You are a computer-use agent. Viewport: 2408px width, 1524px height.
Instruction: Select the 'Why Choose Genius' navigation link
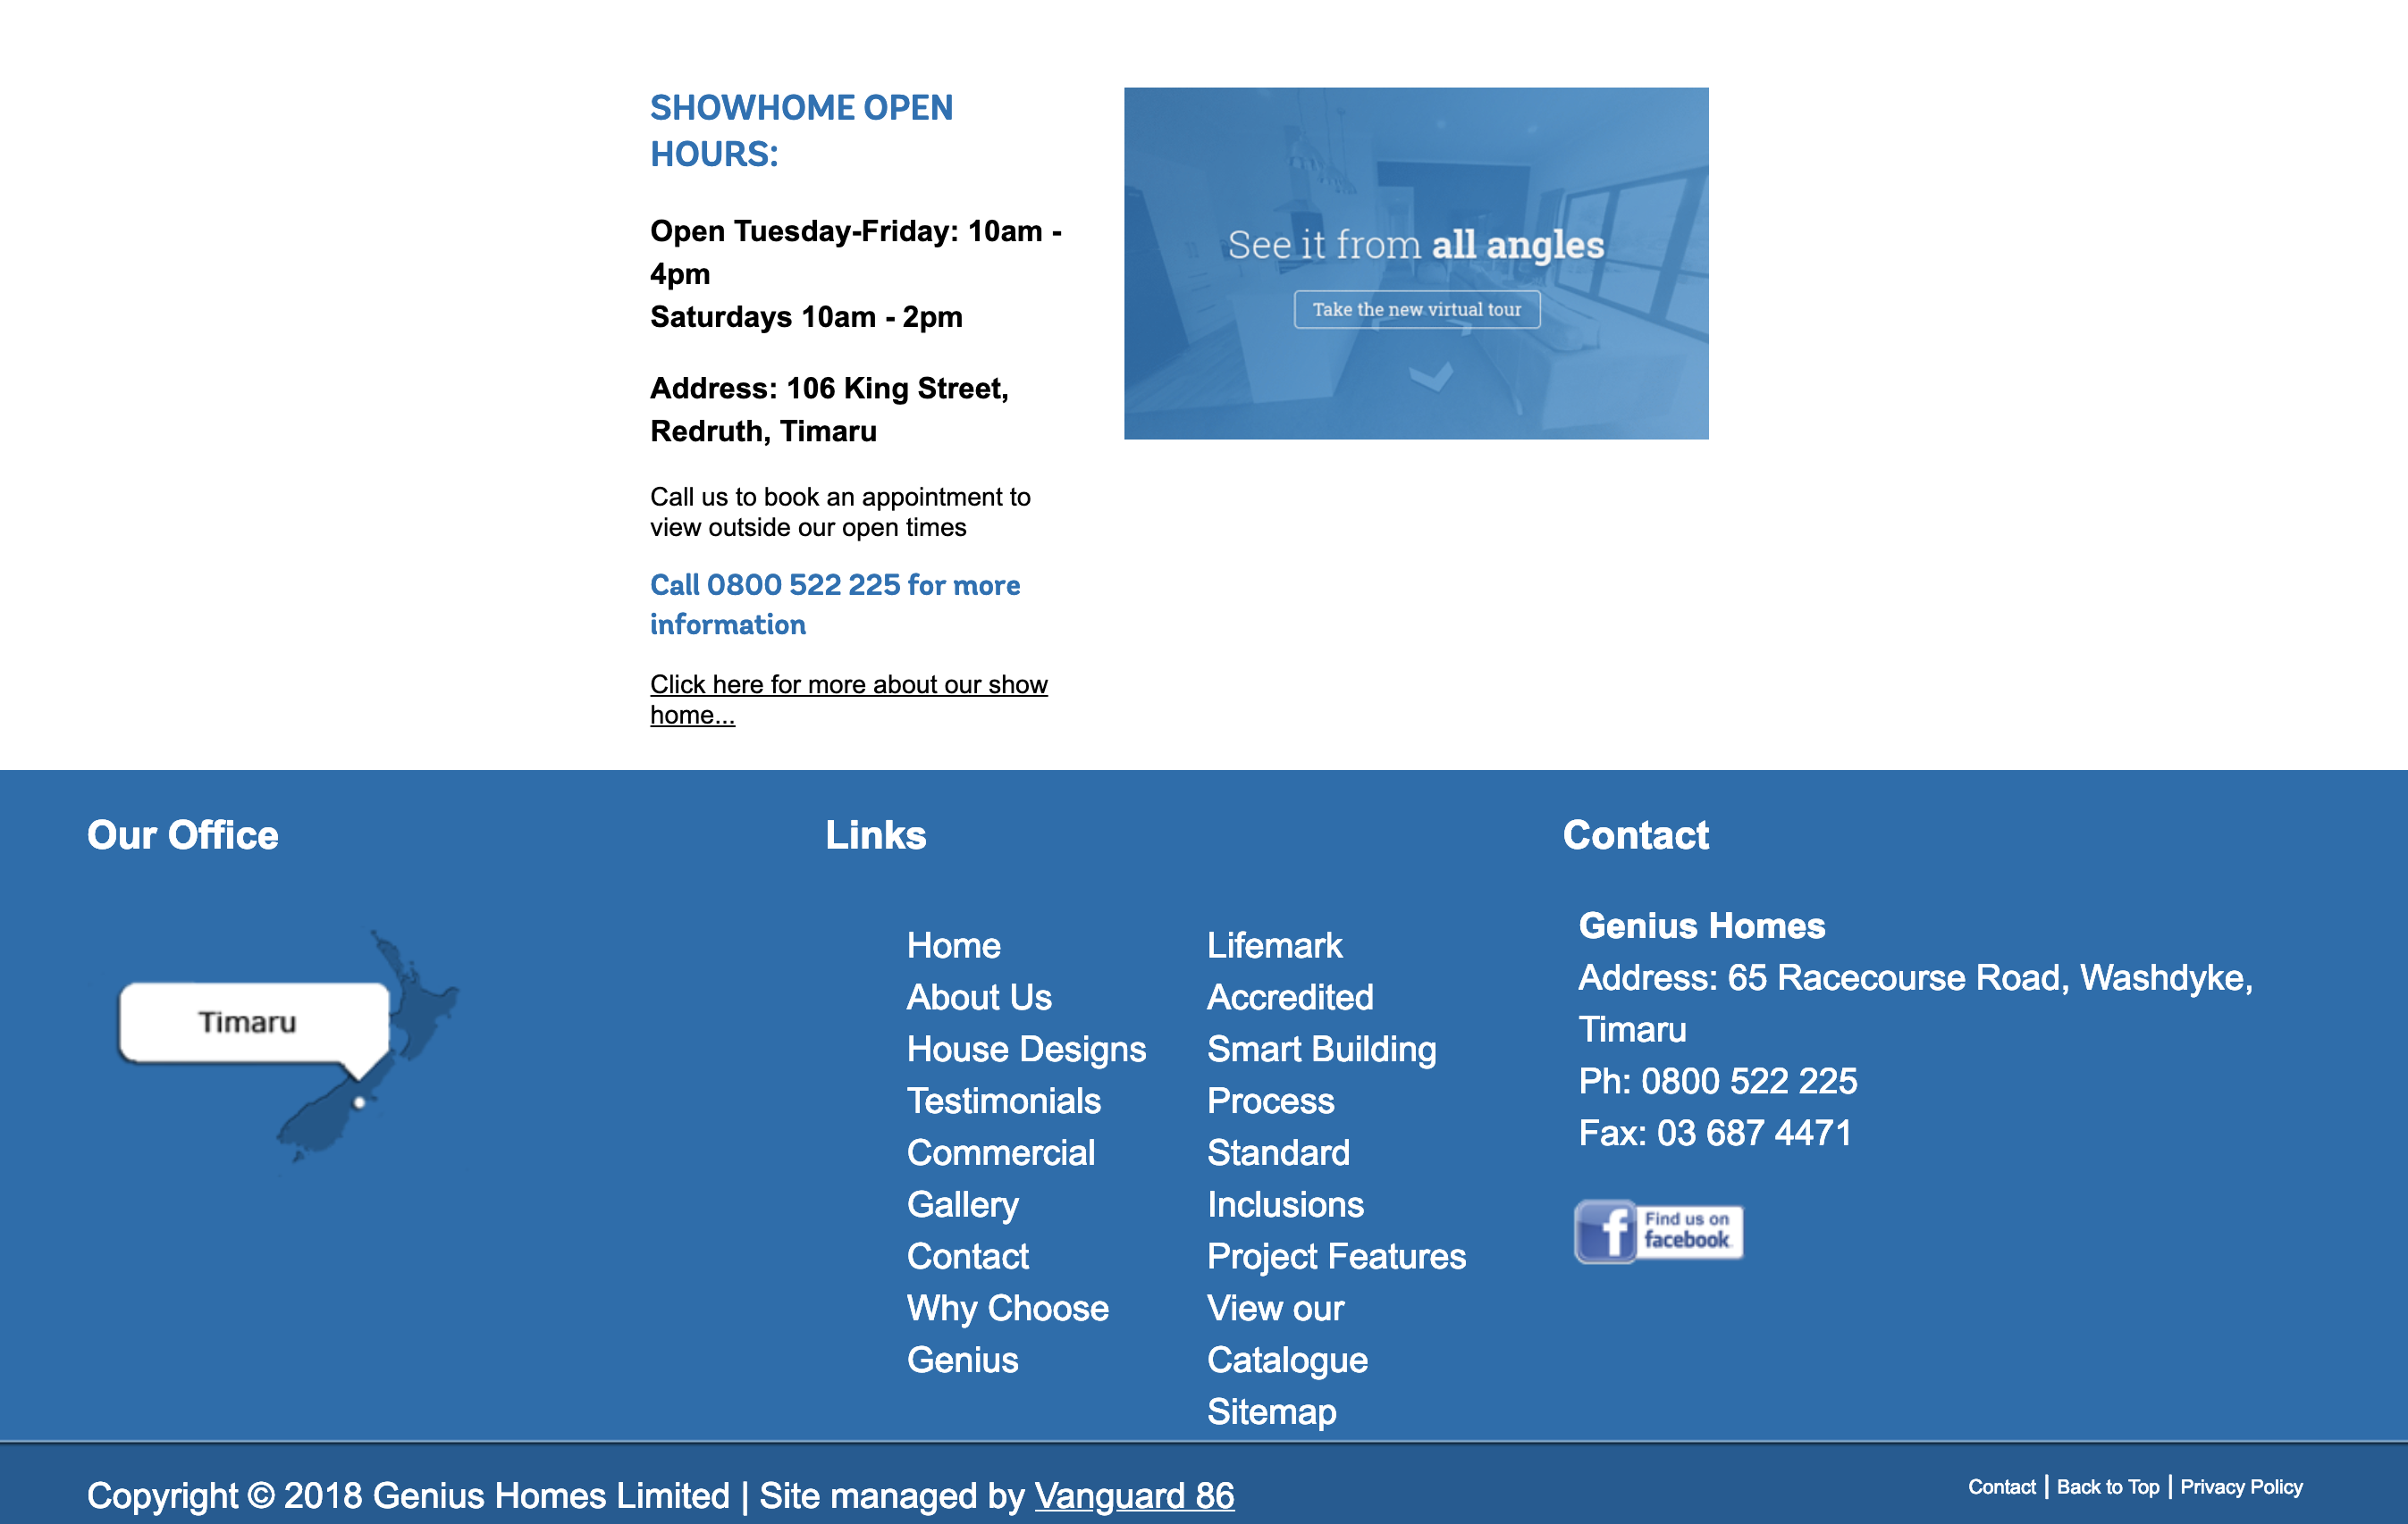(1007, 1331)
